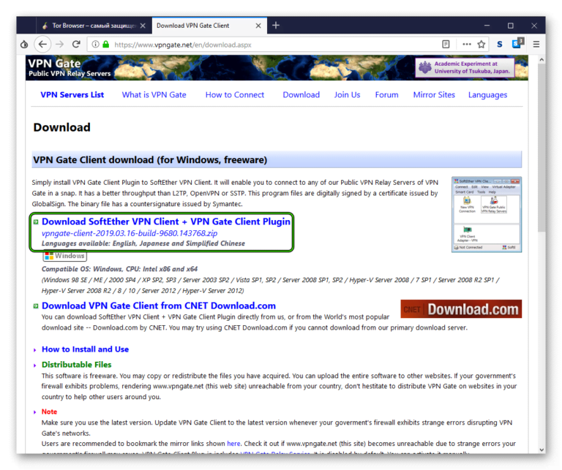Reload the page with the refresh icon
The height and width of the screenshot is (470, 562).
76,45
